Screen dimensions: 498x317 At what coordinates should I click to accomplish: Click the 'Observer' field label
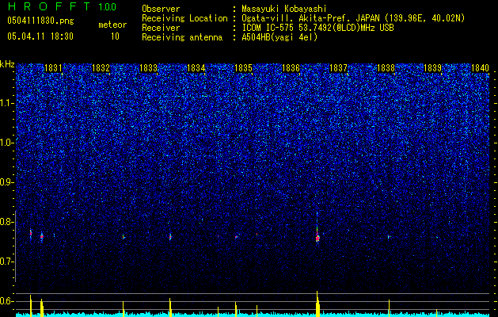click(161, 9)
